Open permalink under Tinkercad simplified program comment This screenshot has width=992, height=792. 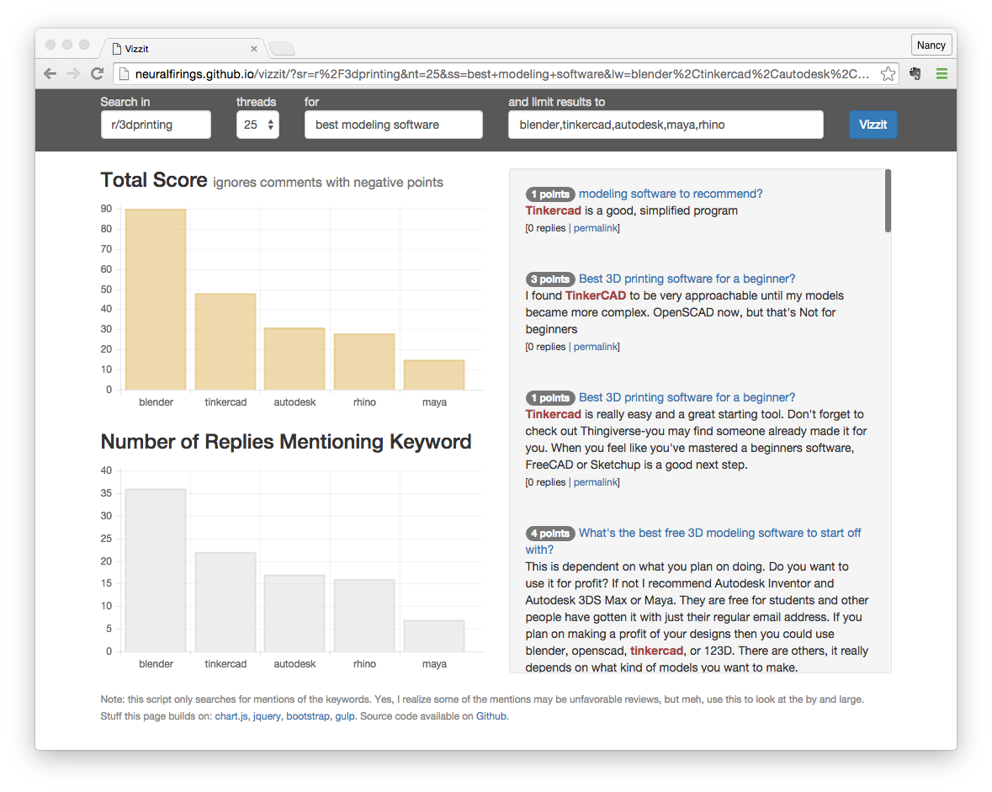pyautogui.click(x=596, y=228)
